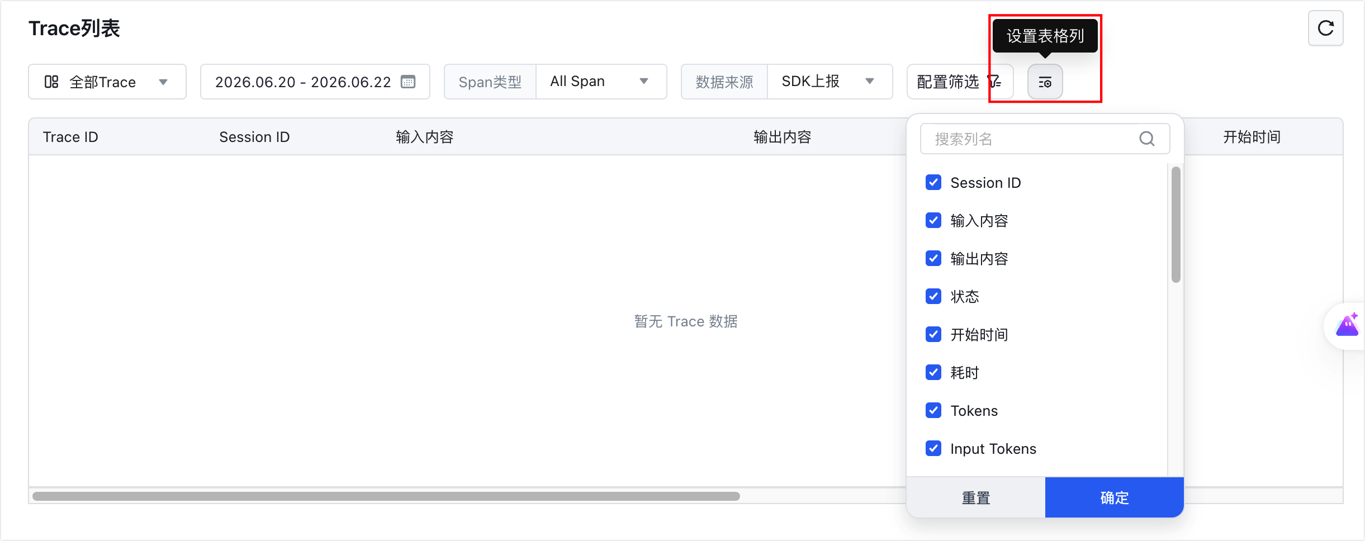1365x541 pixels.
Task: Open the All Span type dropdown
Action: tap(601, 82)
